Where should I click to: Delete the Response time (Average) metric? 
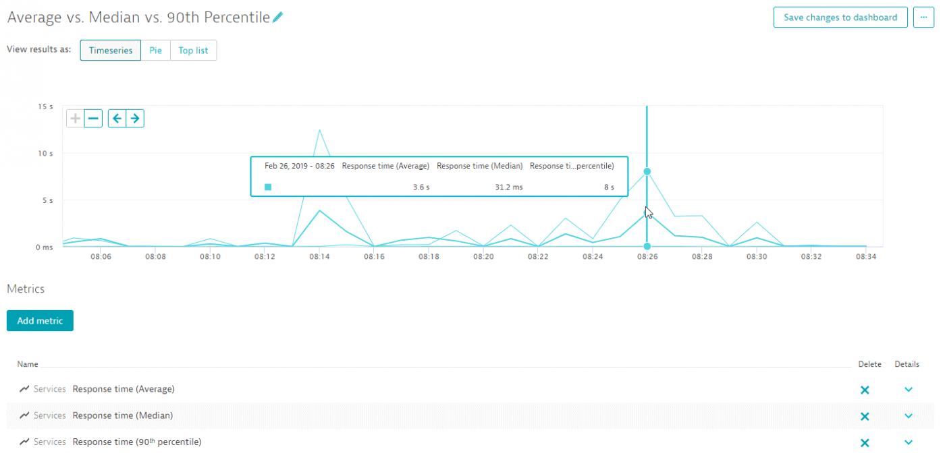pyautogui.click(x=865, y=390)
